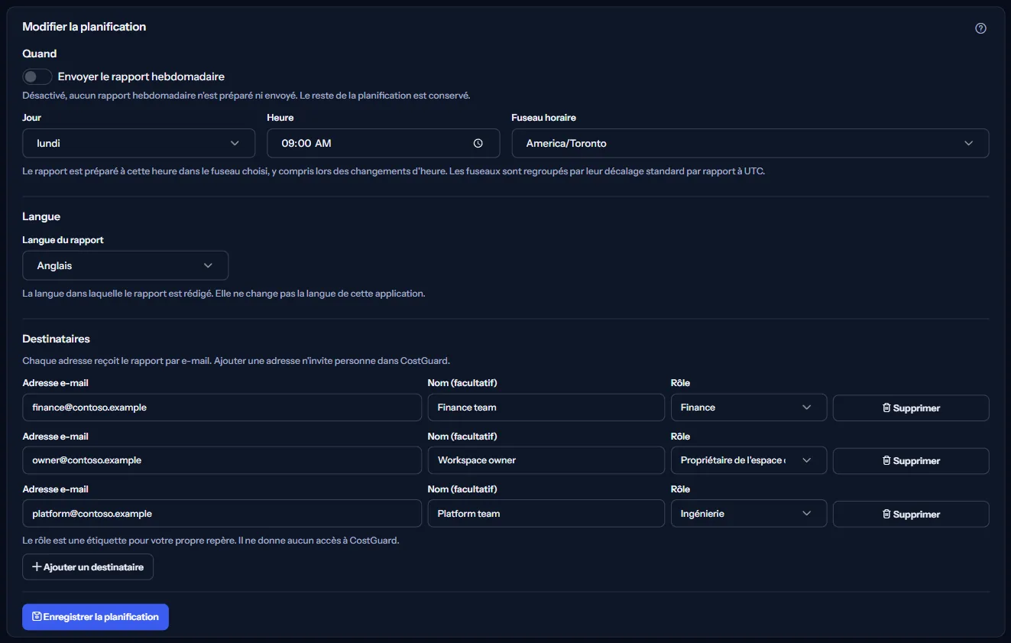
Task: Expand the Ingénierie role dropdown
Action: click(748, 514)
